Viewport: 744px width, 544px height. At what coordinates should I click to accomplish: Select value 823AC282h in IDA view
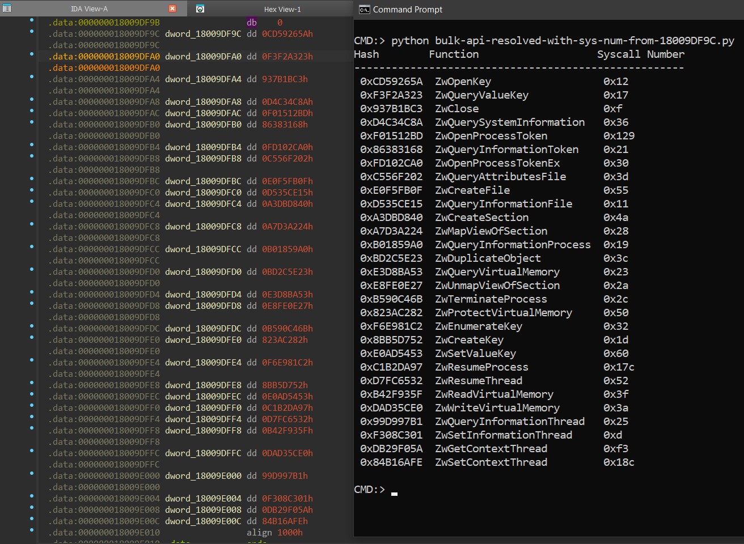point(285,340)
